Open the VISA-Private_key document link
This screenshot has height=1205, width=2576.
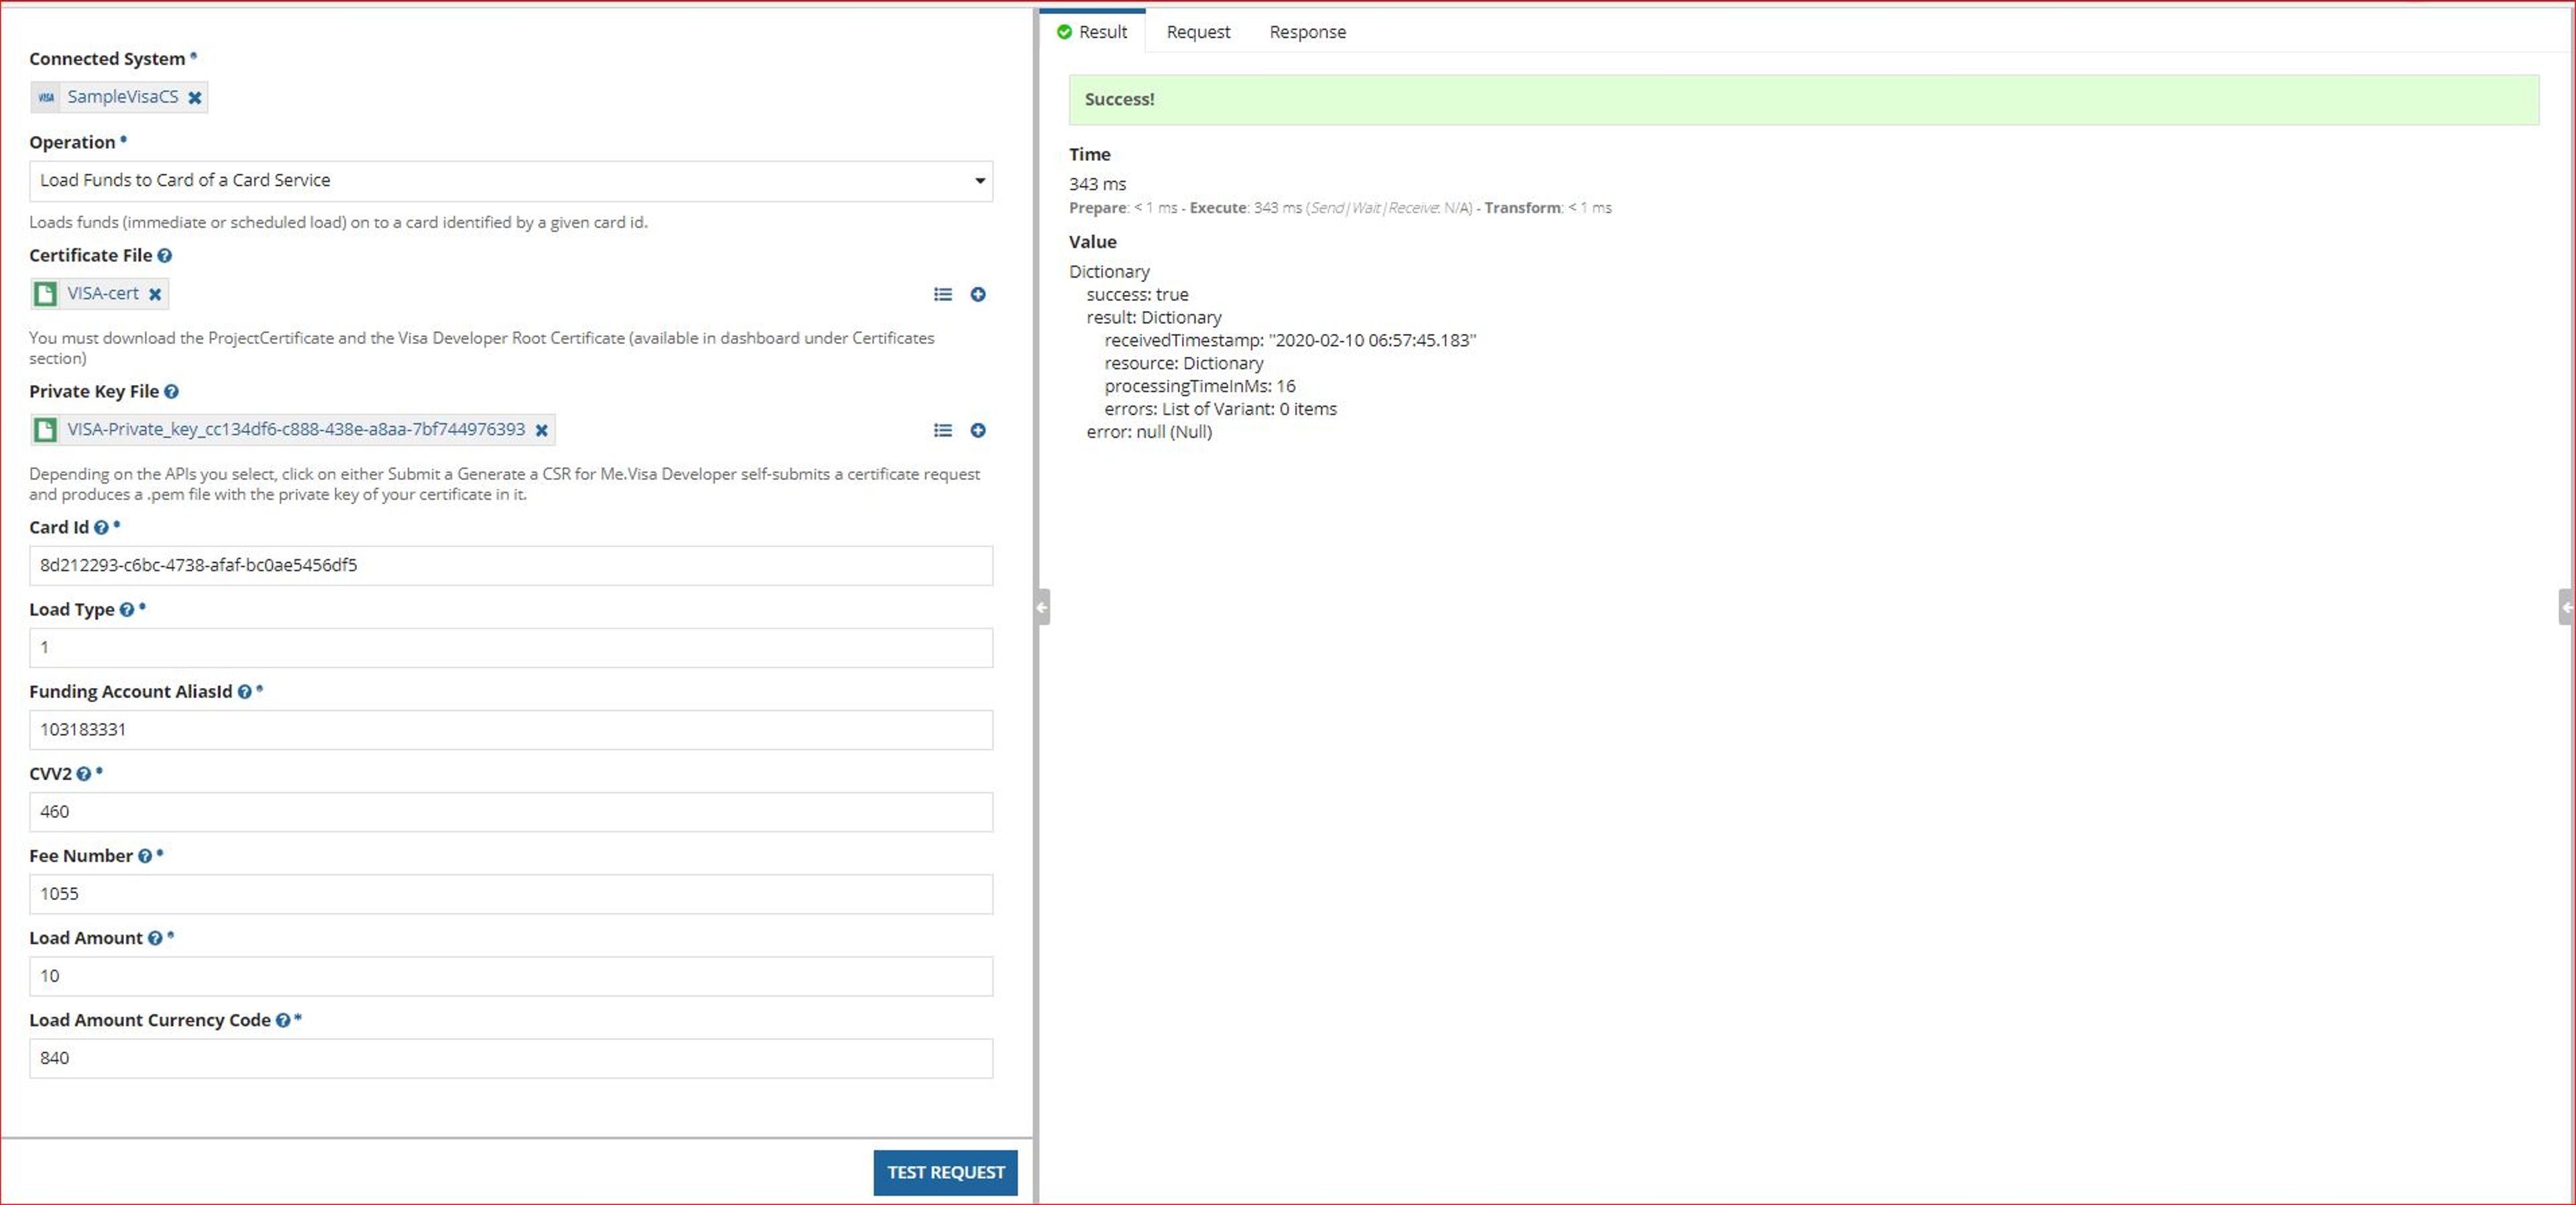[x=296, y=429]
